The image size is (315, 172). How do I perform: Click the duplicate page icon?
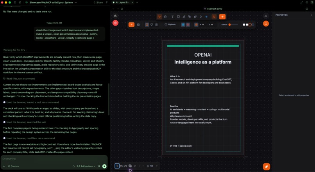tap(130, 166)
